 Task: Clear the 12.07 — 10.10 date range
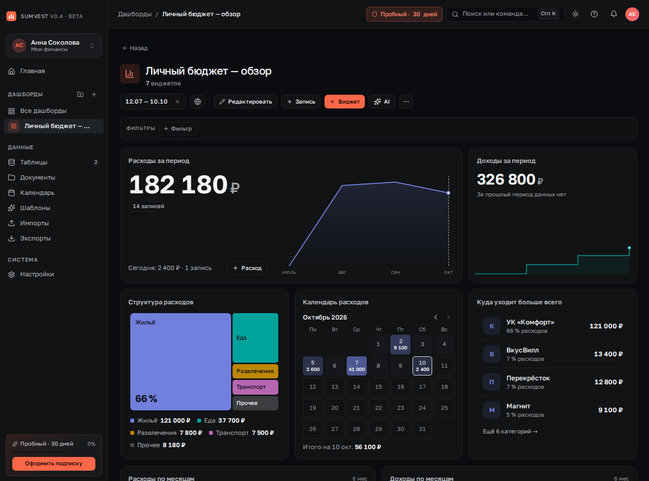tap(177, 102)
